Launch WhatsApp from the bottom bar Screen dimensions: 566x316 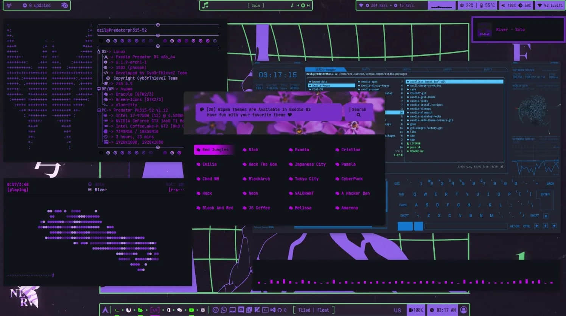[224, 310]
